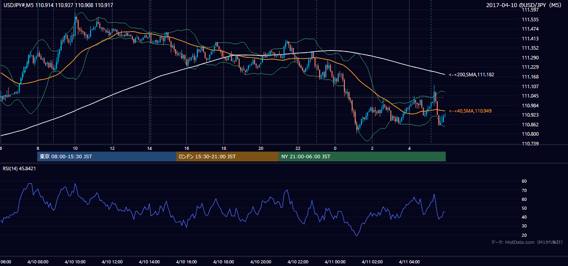Screen dimensions: 568x266
Task: Click the 4/11 04:00 time axis label
Action: coord(409,262)
